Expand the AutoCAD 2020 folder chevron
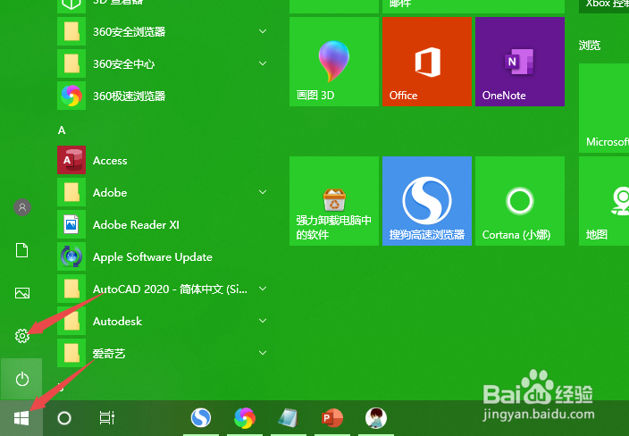The height and width of the screenshot is (436, 629). click(263, 289)
